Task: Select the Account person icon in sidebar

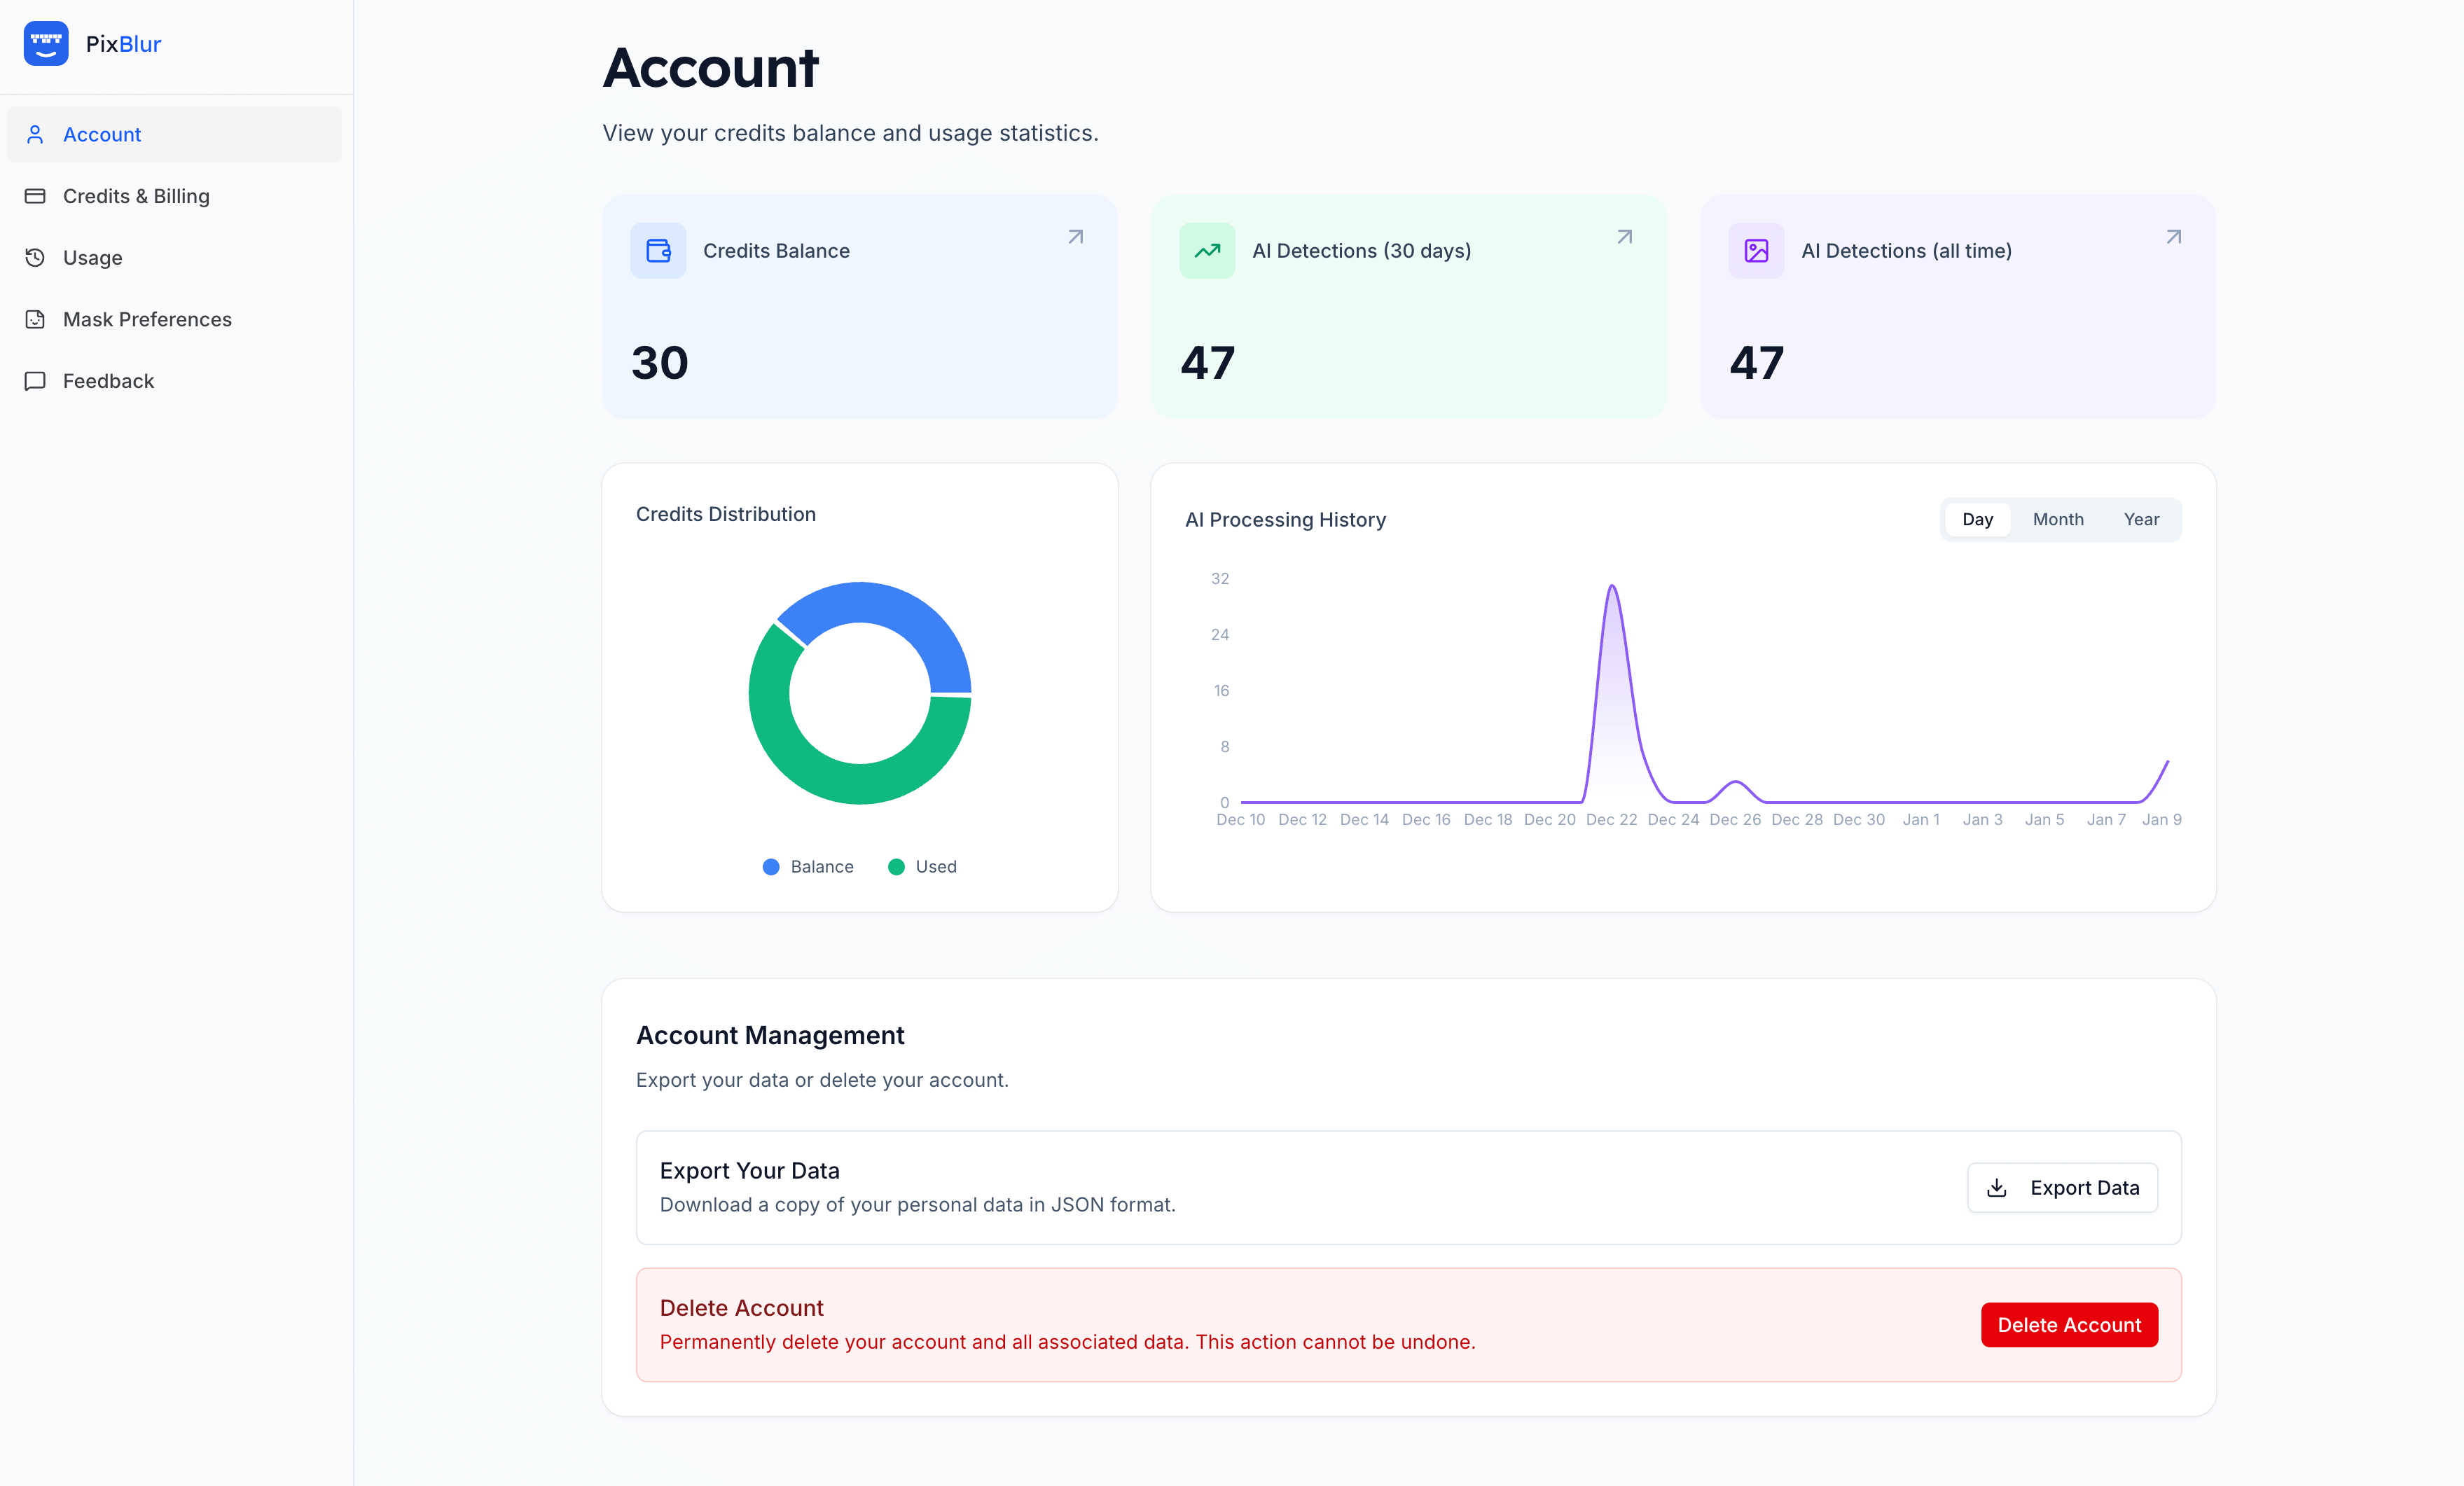Action: click(x=35, y=134)
